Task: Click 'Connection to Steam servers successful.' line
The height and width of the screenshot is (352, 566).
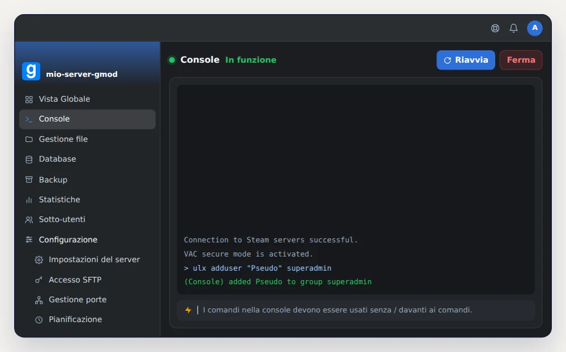Action: pyautogui.click(x=271, y=240)
